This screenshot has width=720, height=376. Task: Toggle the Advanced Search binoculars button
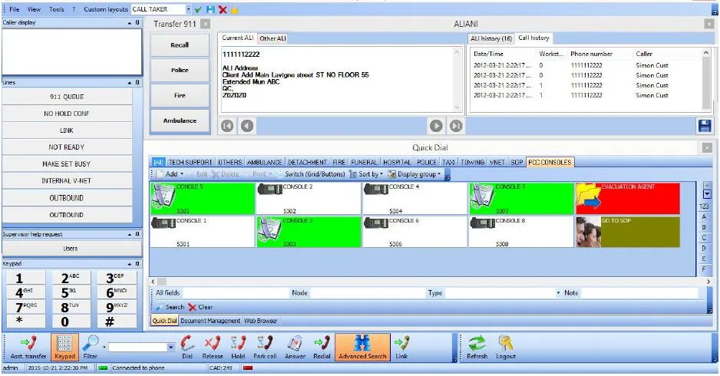click(362, 347)
